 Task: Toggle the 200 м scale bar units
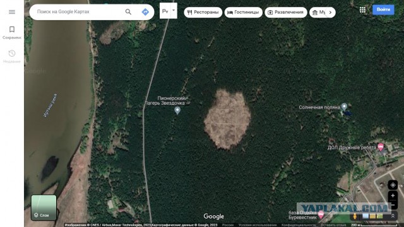pos(374,225)
